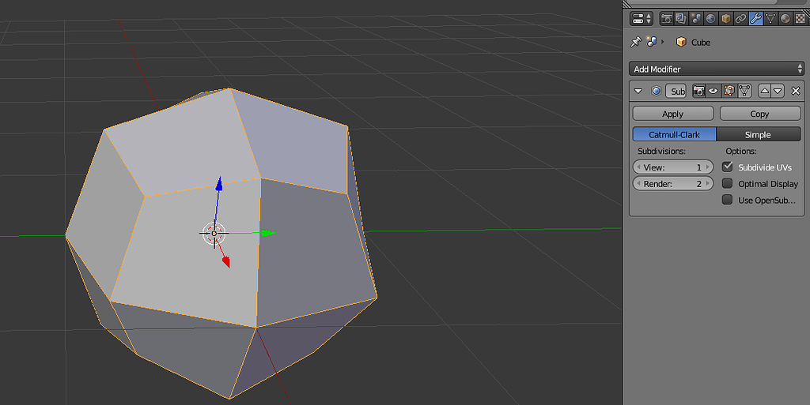The width and height of the screenshot is (810, 405).
Task: Click the Copy modifier button
Action: (760, 114)
